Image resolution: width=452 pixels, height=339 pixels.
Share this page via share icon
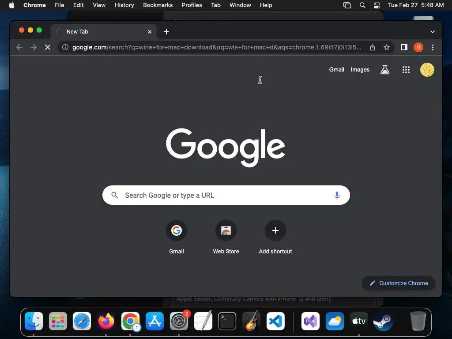[373, 47]
